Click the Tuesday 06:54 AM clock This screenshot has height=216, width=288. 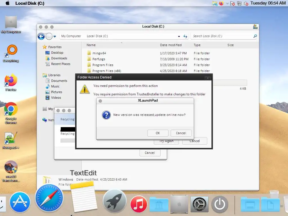268,3
